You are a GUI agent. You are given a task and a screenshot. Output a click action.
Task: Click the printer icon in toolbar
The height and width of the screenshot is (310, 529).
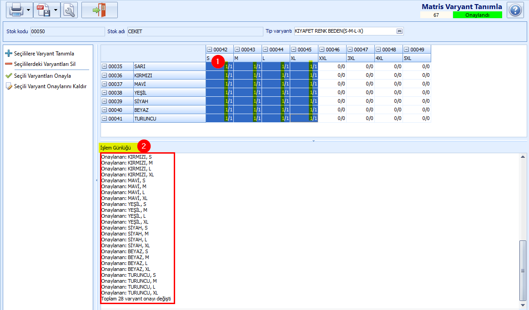click(x=16, y=10)
